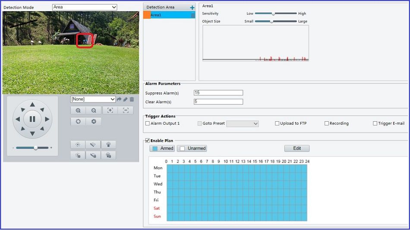Screen dimensions: 410x230
Task: Click the Edit plan button
Action: pos(297,148)
